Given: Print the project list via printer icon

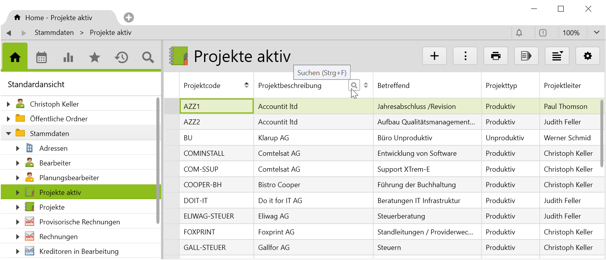Looking at the screenshot, I should [495, 56].
